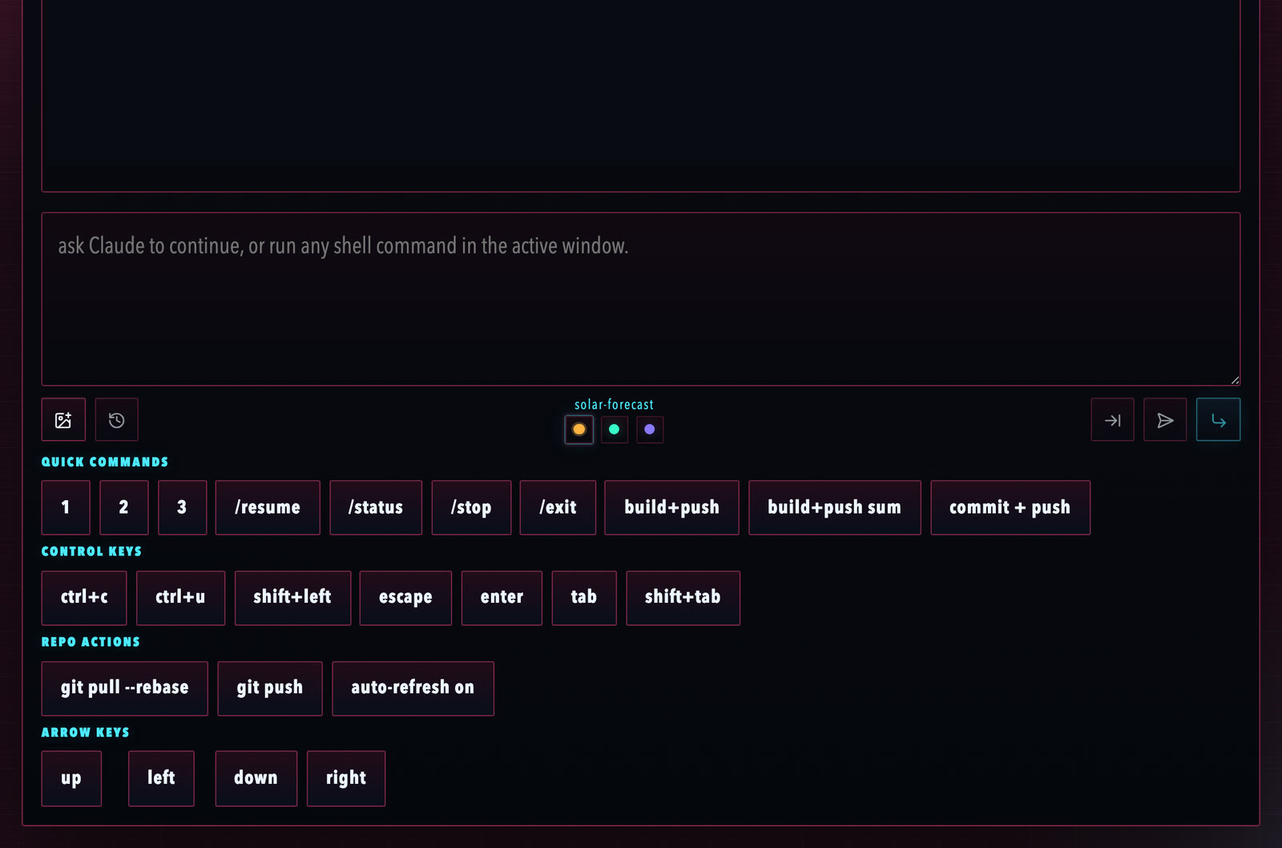Select the orange window dot
Viewport: 1282px width, 848px height.
(579, 430)
